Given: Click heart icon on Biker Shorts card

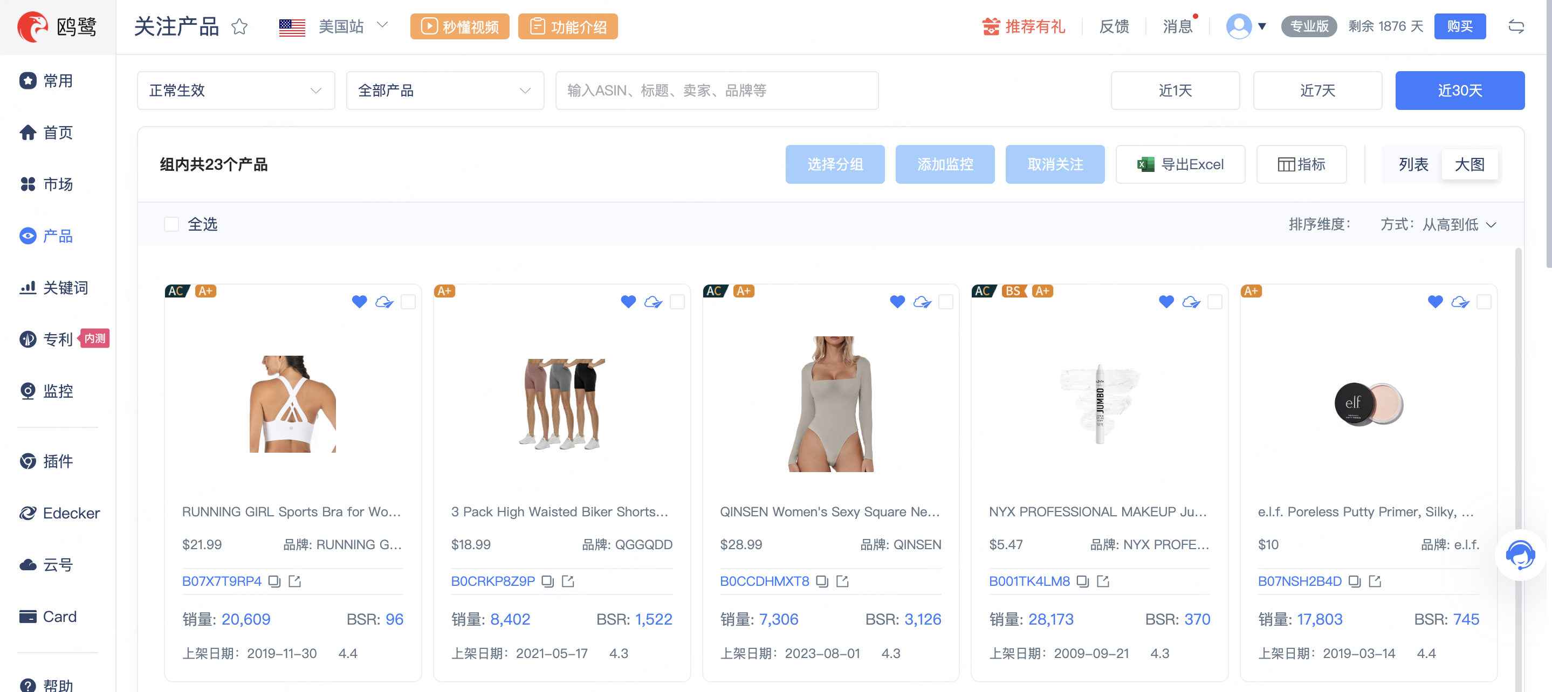Looking at the screenshot, I should pos(628,301).
